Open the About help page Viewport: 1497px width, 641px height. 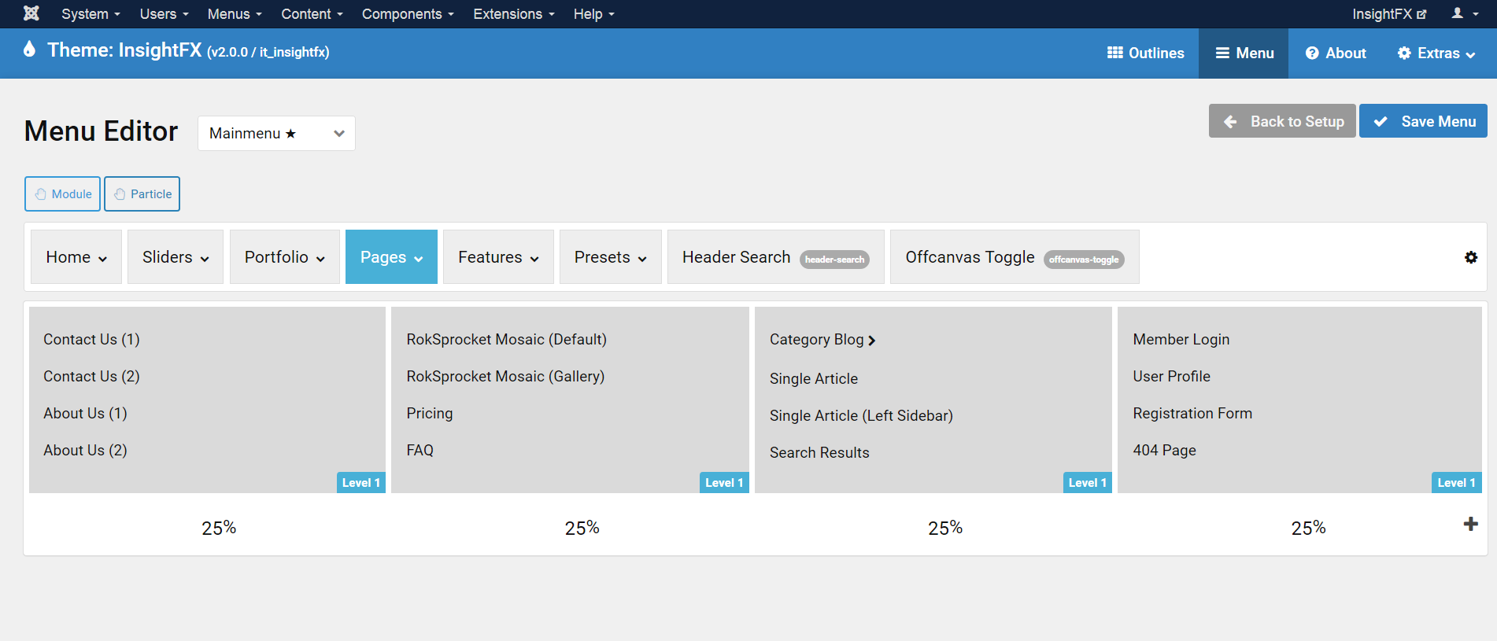[1336, 53]
